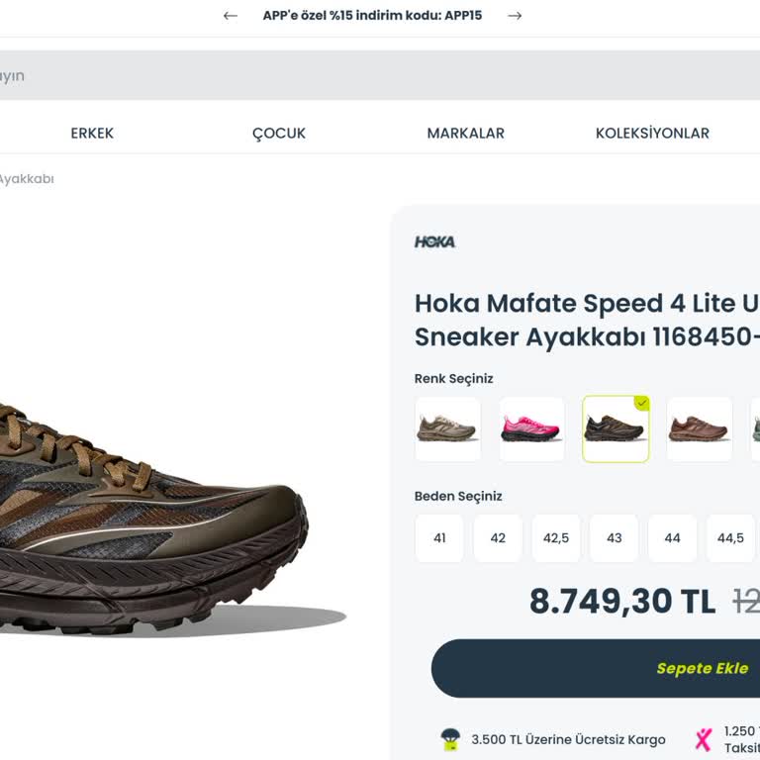Select the beige-olive shoe color variant
This screenshot has width=760, height=760.
[448, 428]
